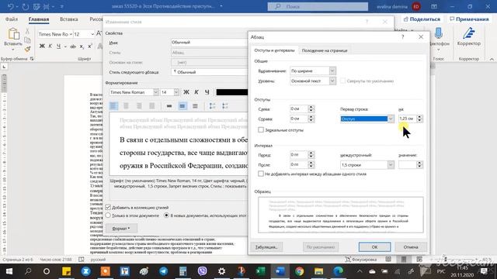This screenshot has height=279, width=497.
Task: Open clipboard pane launcher icon
Action: (32, 59)
